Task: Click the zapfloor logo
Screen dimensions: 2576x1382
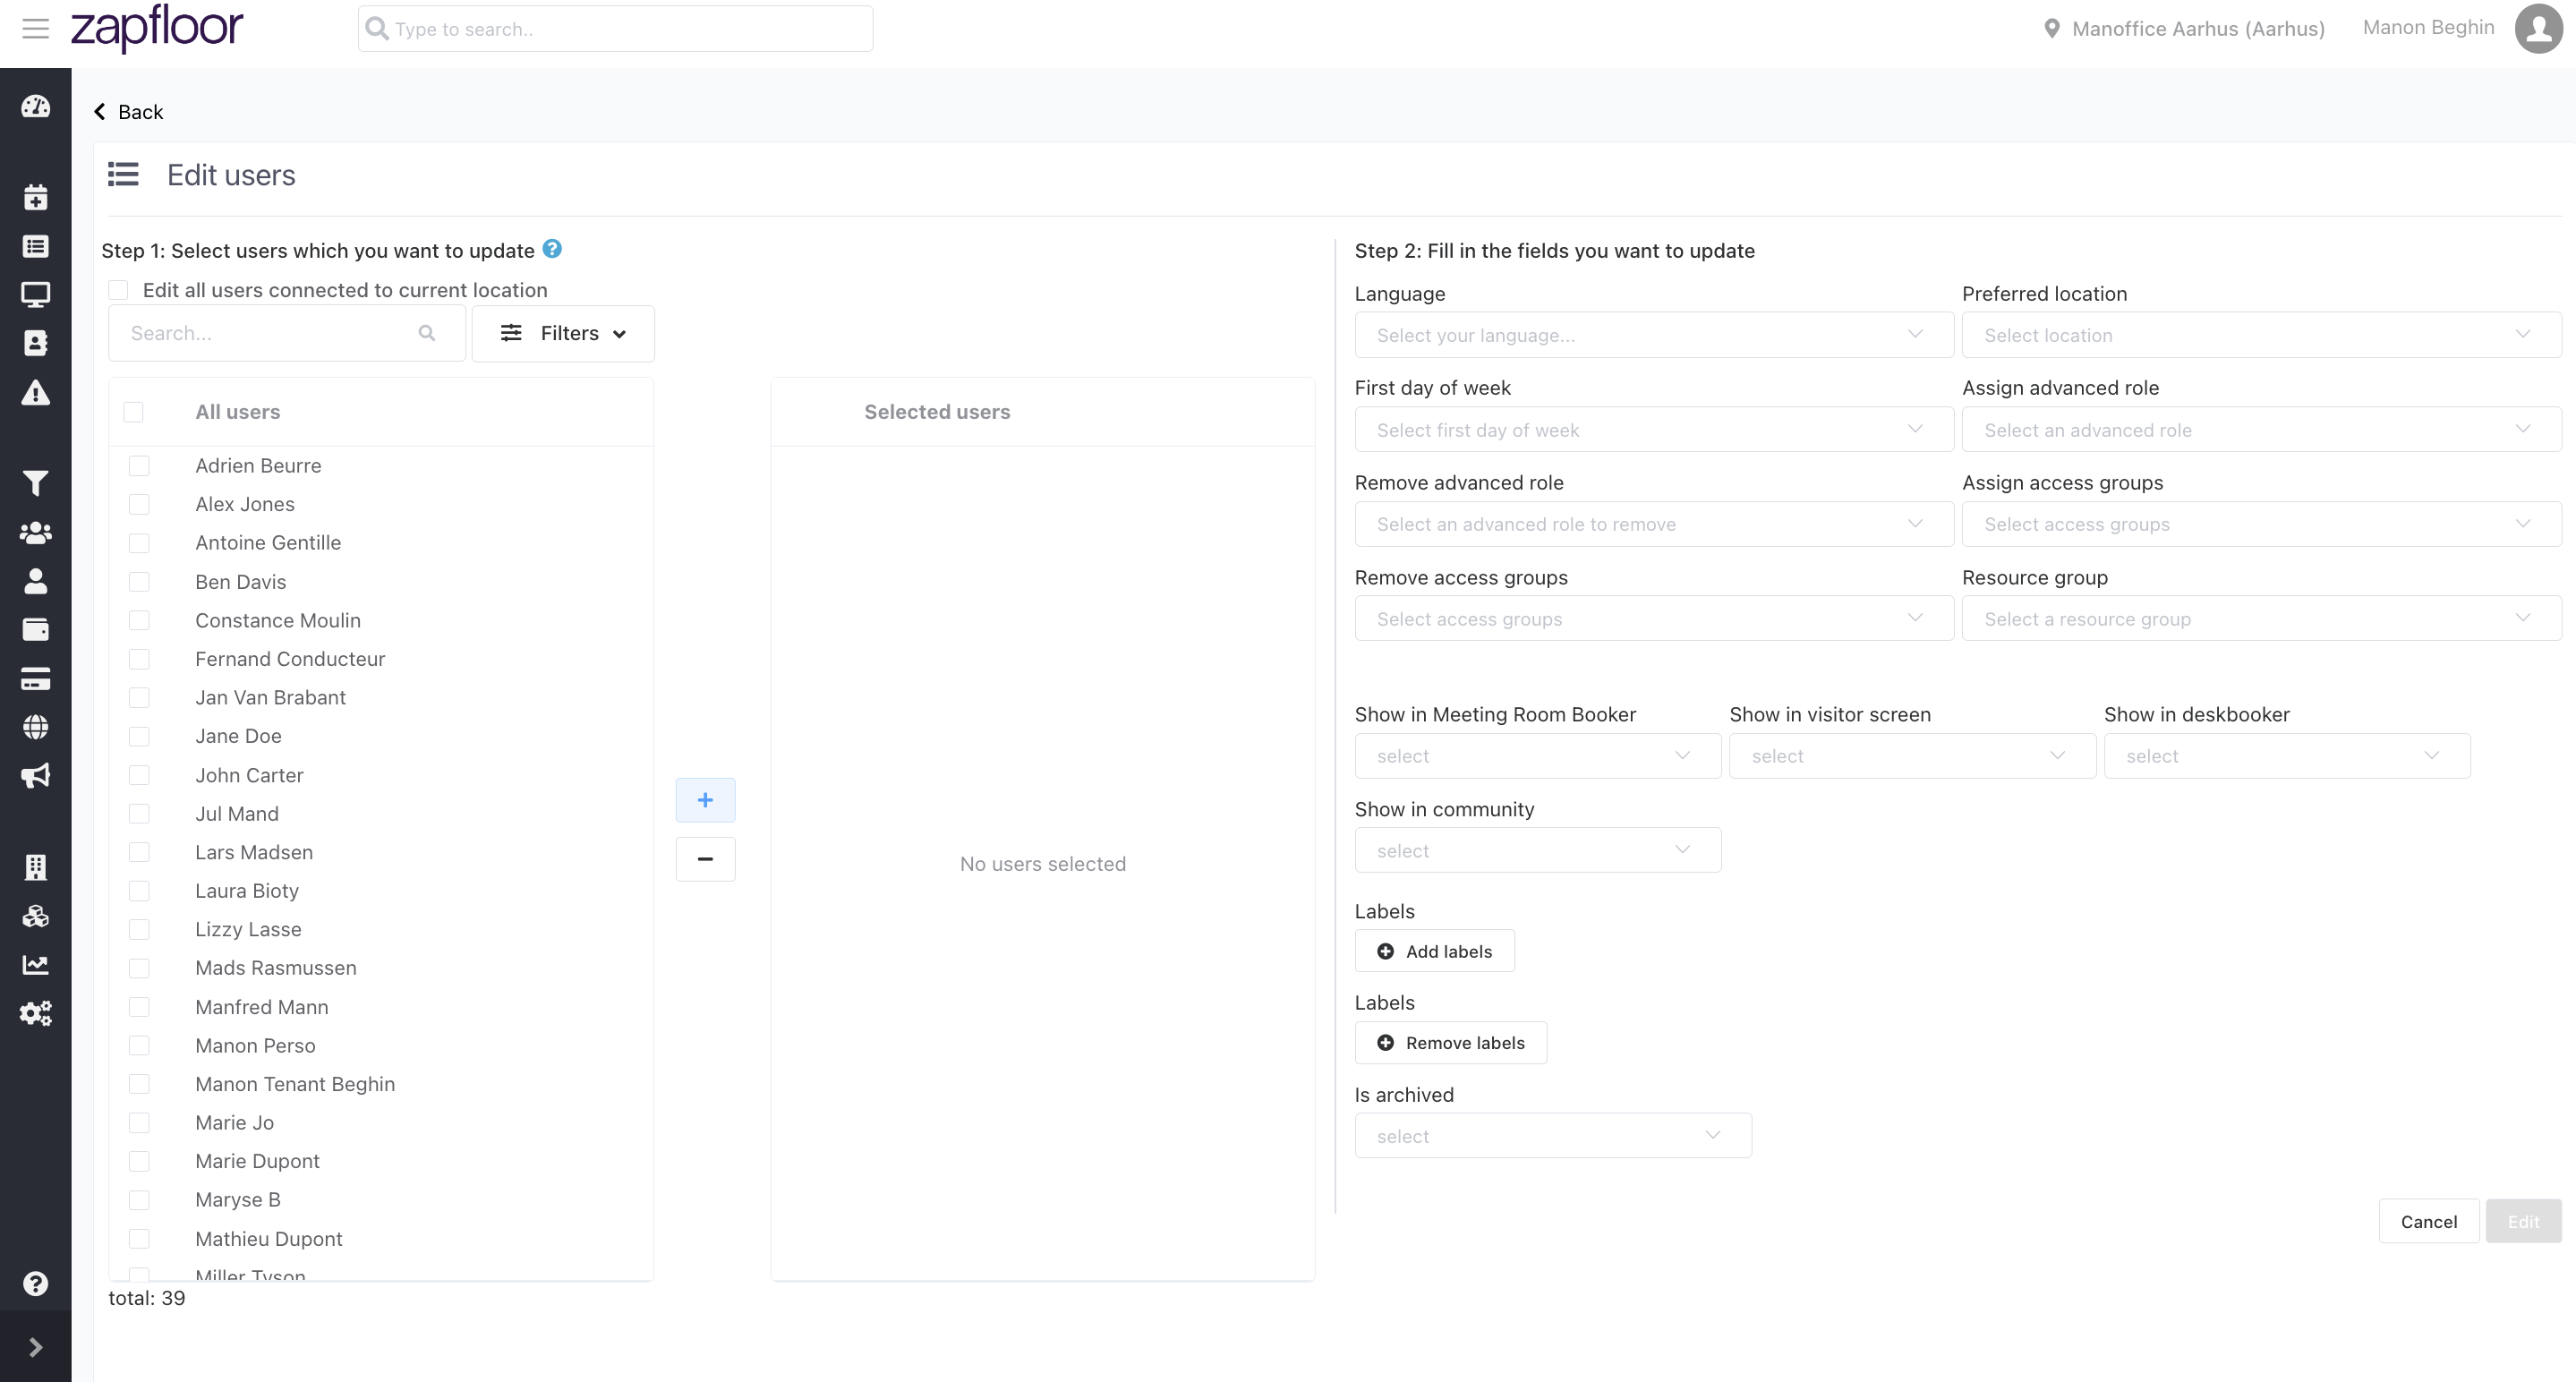Action: click(x=157, y=27)
